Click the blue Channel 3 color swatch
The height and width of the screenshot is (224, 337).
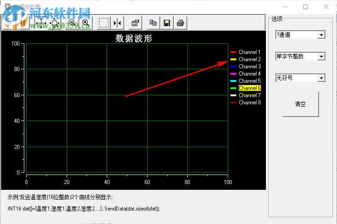233,67
